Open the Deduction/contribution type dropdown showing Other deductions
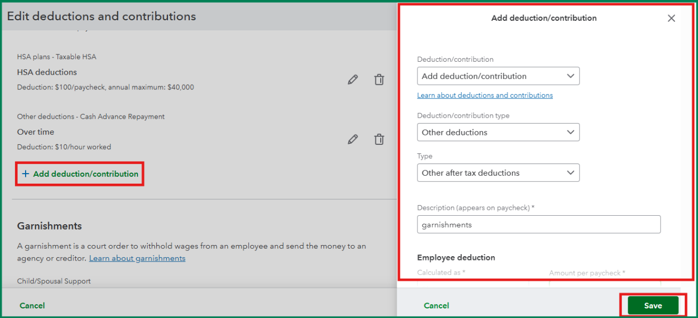Image resolution: width=698 pixels, height=318 pixels. pyautogui.click(x=498, y=132)
